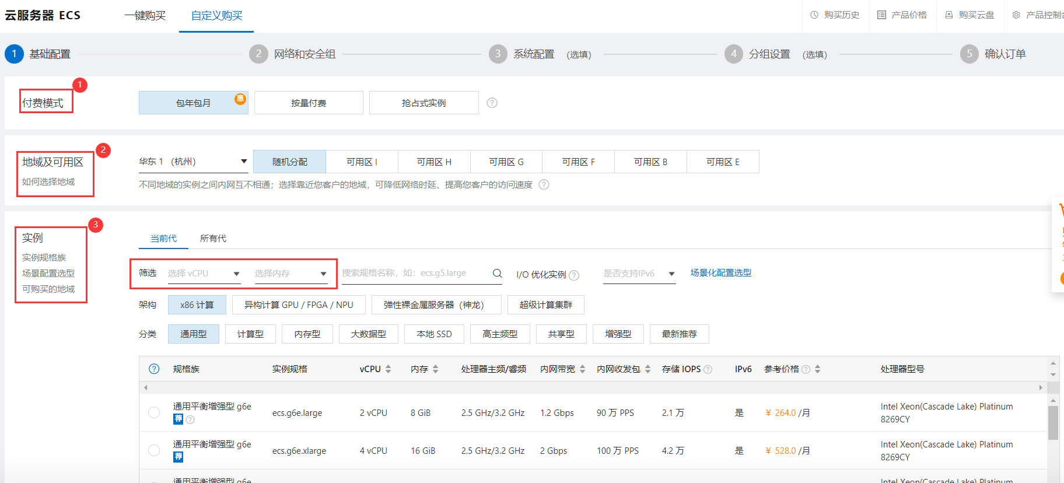Choose the 按量付费 billing mode

tap(309, 103)
